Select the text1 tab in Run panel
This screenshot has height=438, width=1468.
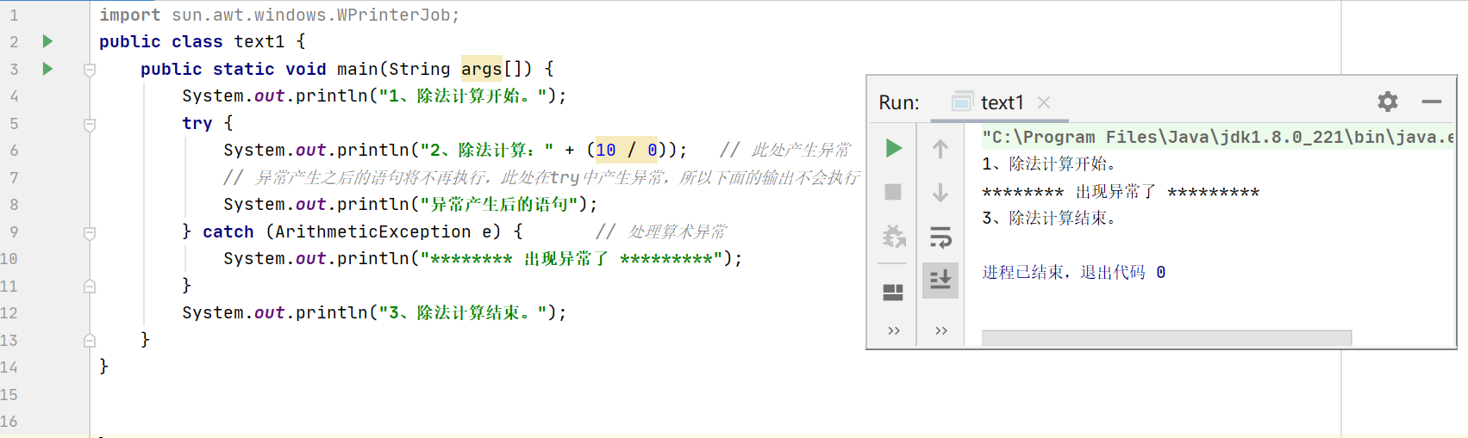(x=1002, y=102)
